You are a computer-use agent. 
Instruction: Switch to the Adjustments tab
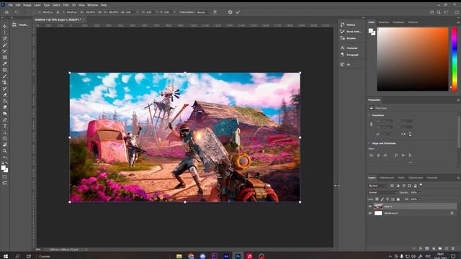point(387,178)
